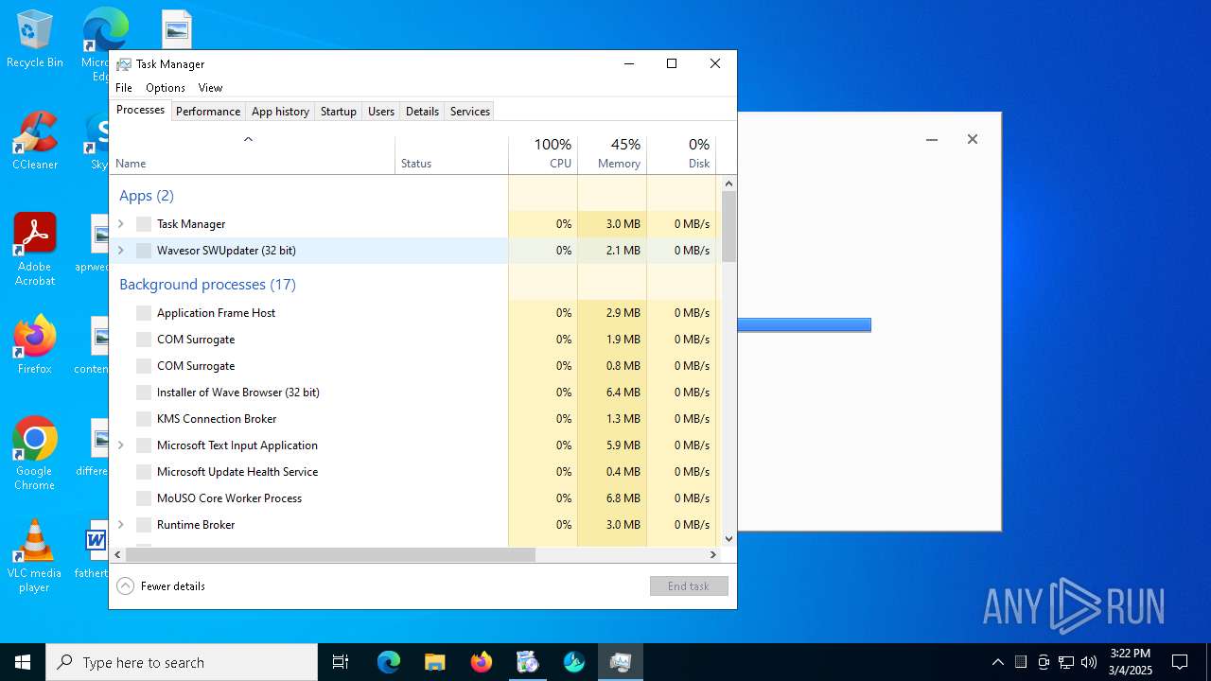Open Adobe Acrobat desktop shortcut
This screenshot has width=1211, height=681.
pos(35,250)
